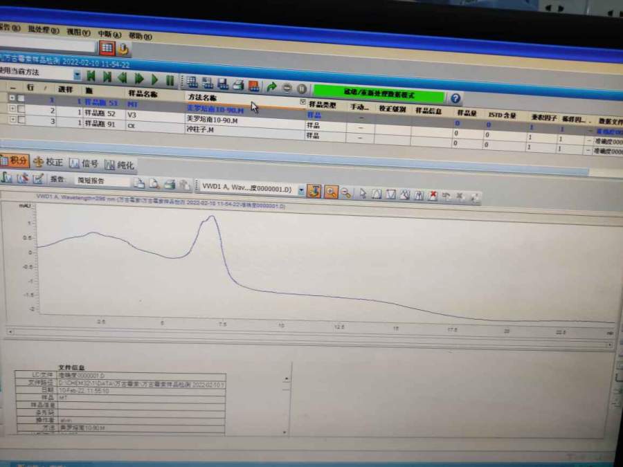
Task: Open the VWD1 A signal selection dropdown
Action: pyautogui.click(x=302, y=191)
